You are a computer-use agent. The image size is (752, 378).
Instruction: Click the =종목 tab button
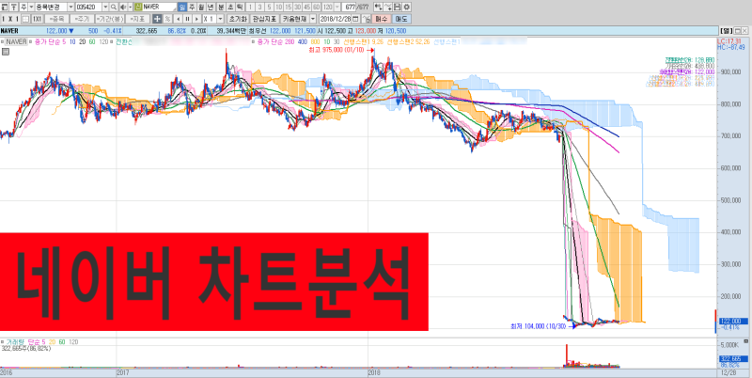57,19
